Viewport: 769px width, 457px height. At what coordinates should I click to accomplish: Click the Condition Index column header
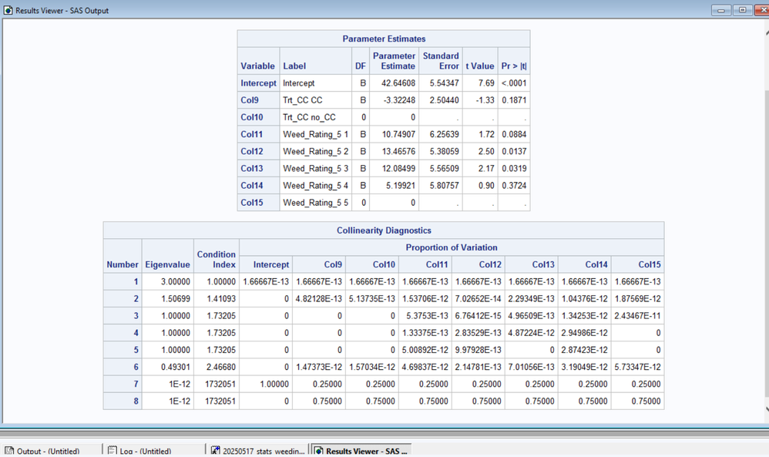217,260
